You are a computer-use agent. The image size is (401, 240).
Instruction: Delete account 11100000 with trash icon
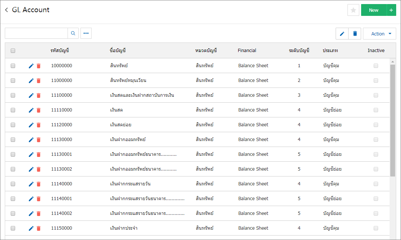[x=39, y=95]
